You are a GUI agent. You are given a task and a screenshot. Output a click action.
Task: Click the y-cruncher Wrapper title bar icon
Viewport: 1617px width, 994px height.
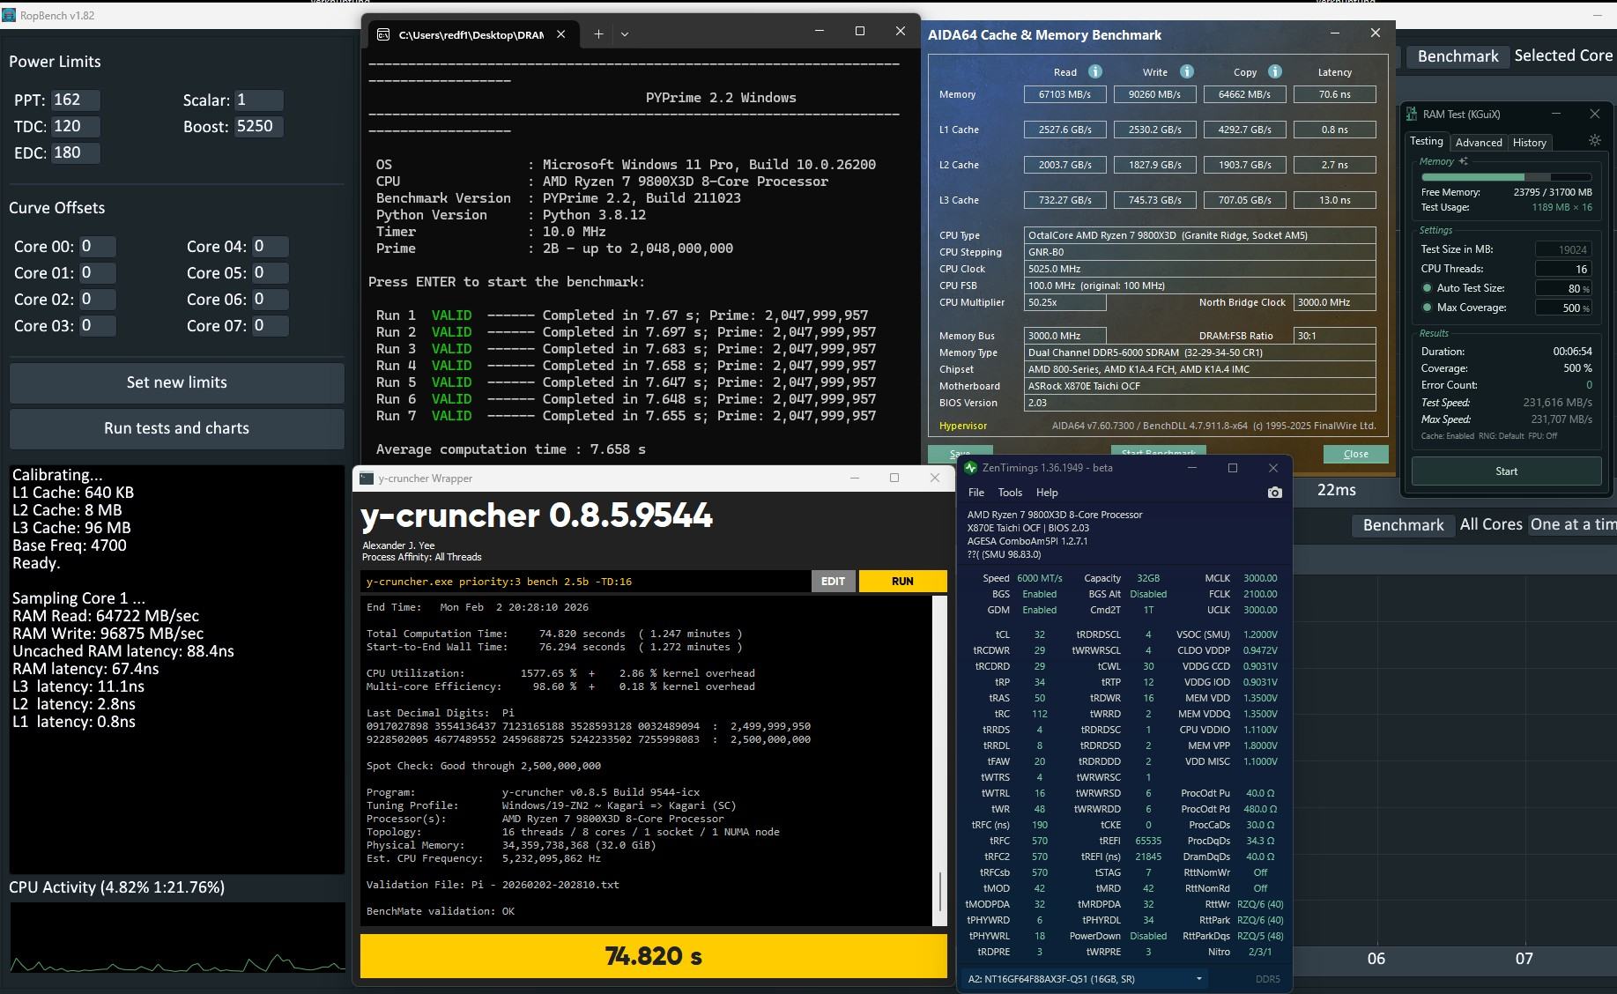coord(367,478)
